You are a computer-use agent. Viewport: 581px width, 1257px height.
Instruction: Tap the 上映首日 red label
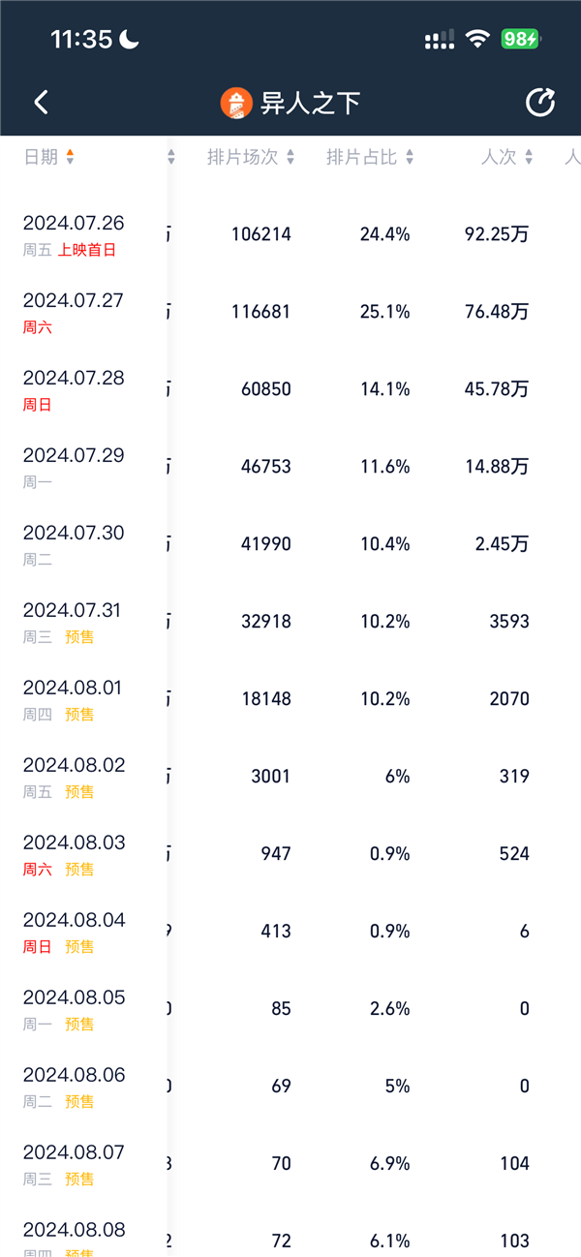click(x=87, y=250)
